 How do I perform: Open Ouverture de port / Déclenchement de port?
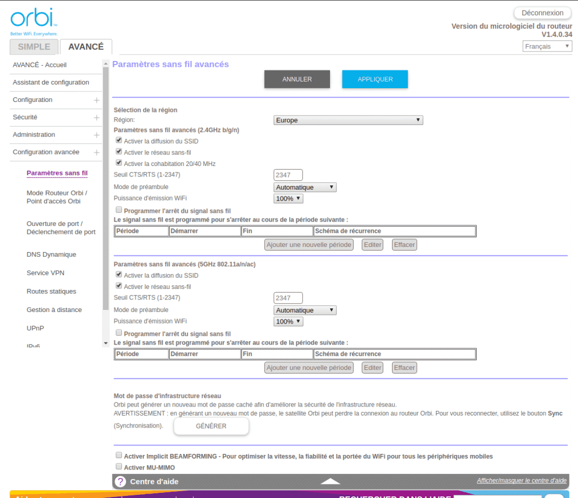click(61, 228)
